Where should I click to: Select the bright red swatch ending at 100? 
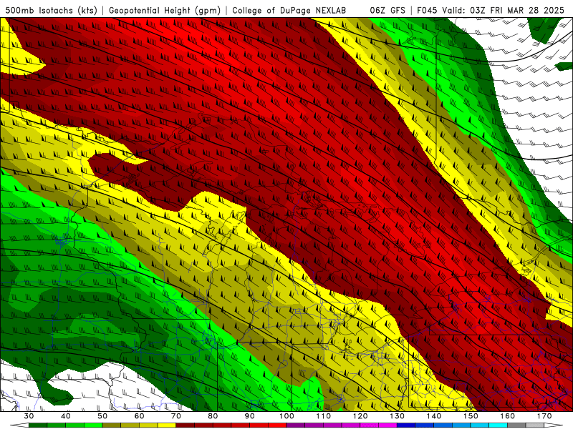277,425
